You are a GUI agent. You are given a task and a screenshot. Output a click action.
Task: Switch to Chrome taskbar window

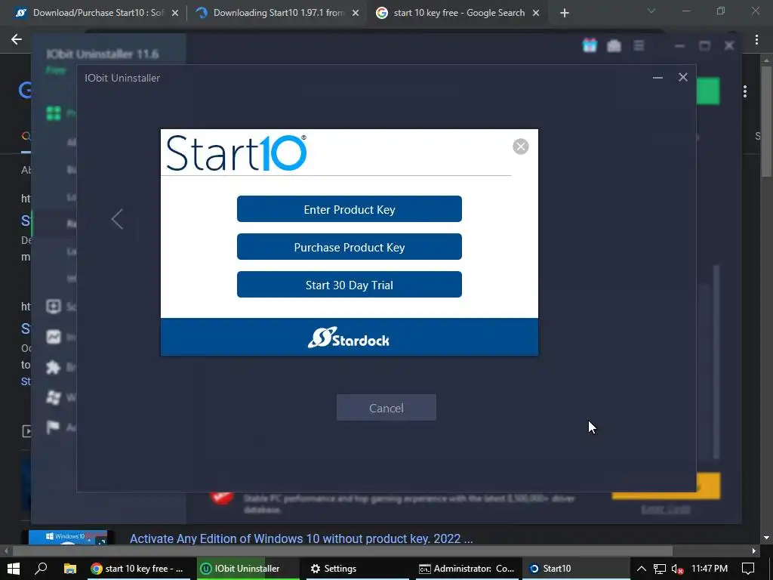pyautogui.click(x=137, y=569)
